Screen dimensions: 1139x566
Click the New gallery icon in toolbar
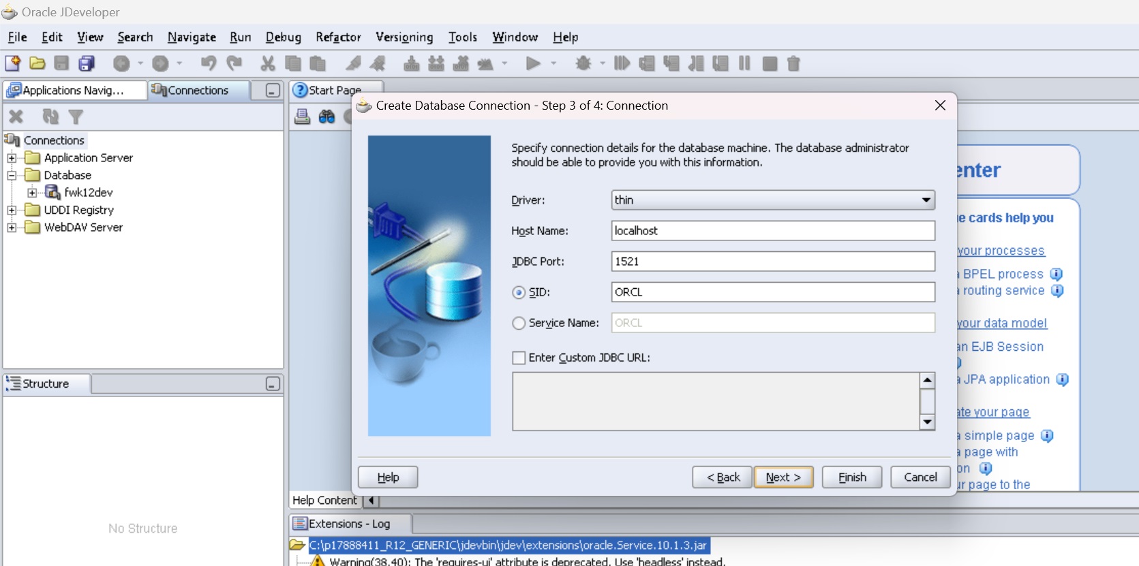(13, 63)
